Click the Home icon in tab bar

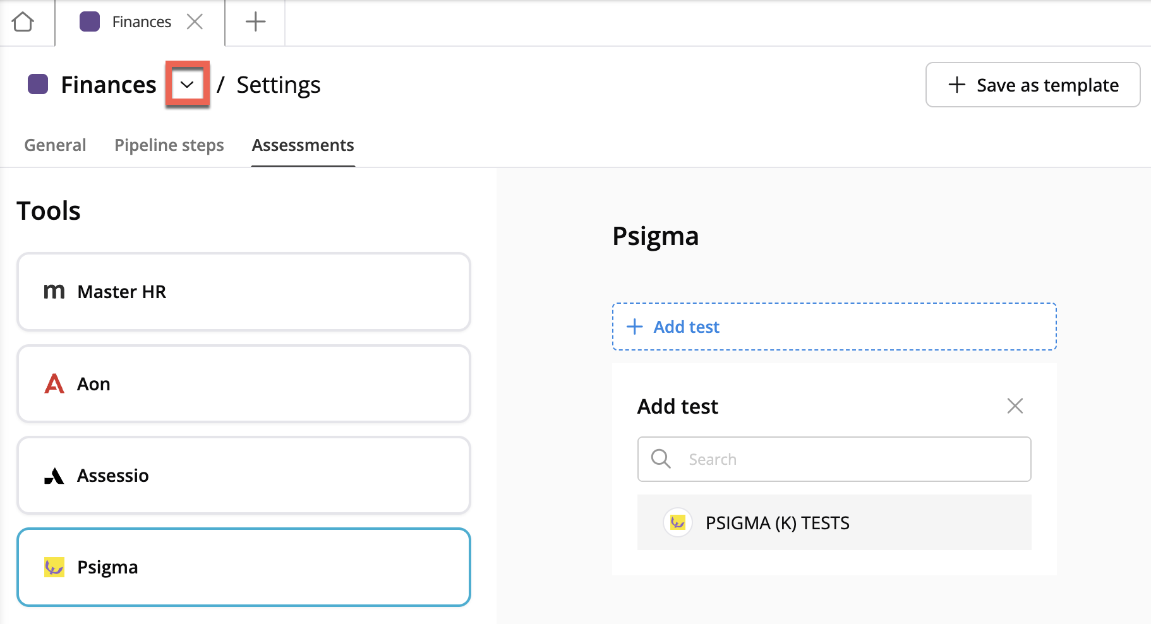[23, 22]
